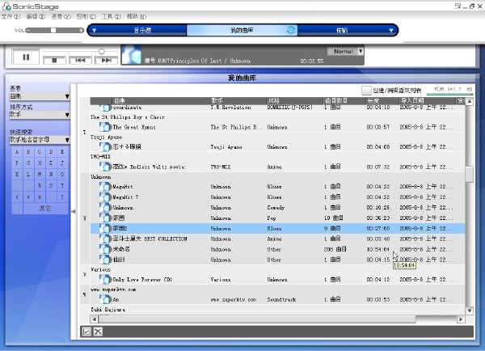Click the 其它 quick search button
The width and height of the screenshot is (485, 351).
coord(45,209)
